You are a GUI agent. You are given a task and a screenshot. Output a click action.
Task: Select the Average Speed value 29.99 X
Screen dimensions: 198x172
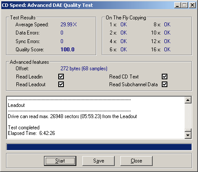(x=69, y=25)
